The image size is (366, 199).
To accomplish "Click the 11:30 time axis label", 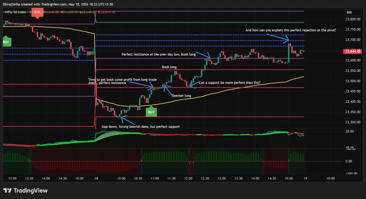I will 172,178.
